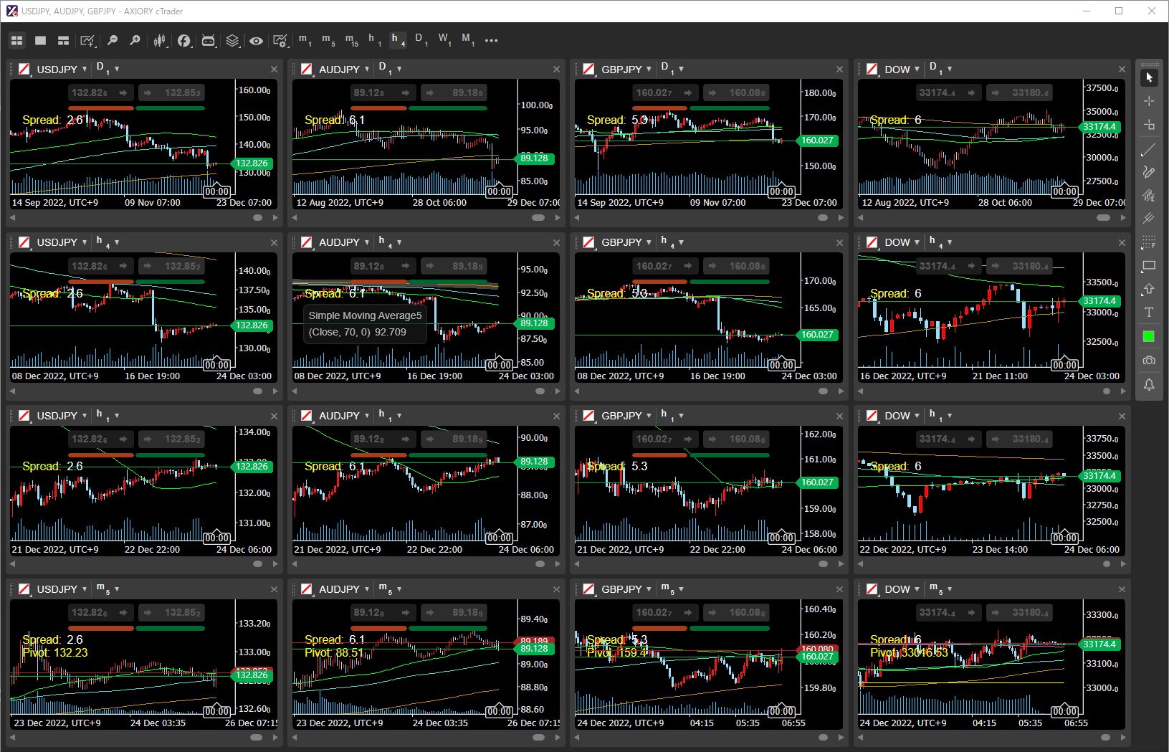Expand timeframe dropdown on AUDJPY h4 chart
Image resolution: width=1169 pixels, height=752 pixels.
[x=399, y=243]
